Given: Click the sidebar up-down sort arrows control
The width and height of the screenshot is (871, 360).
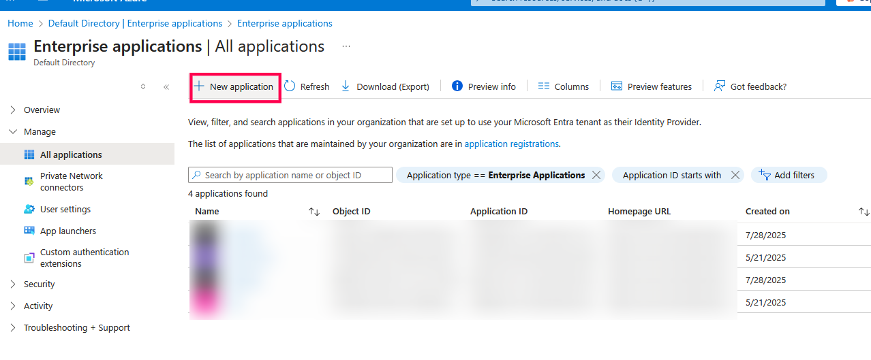Looking at the screenshot, I should (x=143, y=86).
